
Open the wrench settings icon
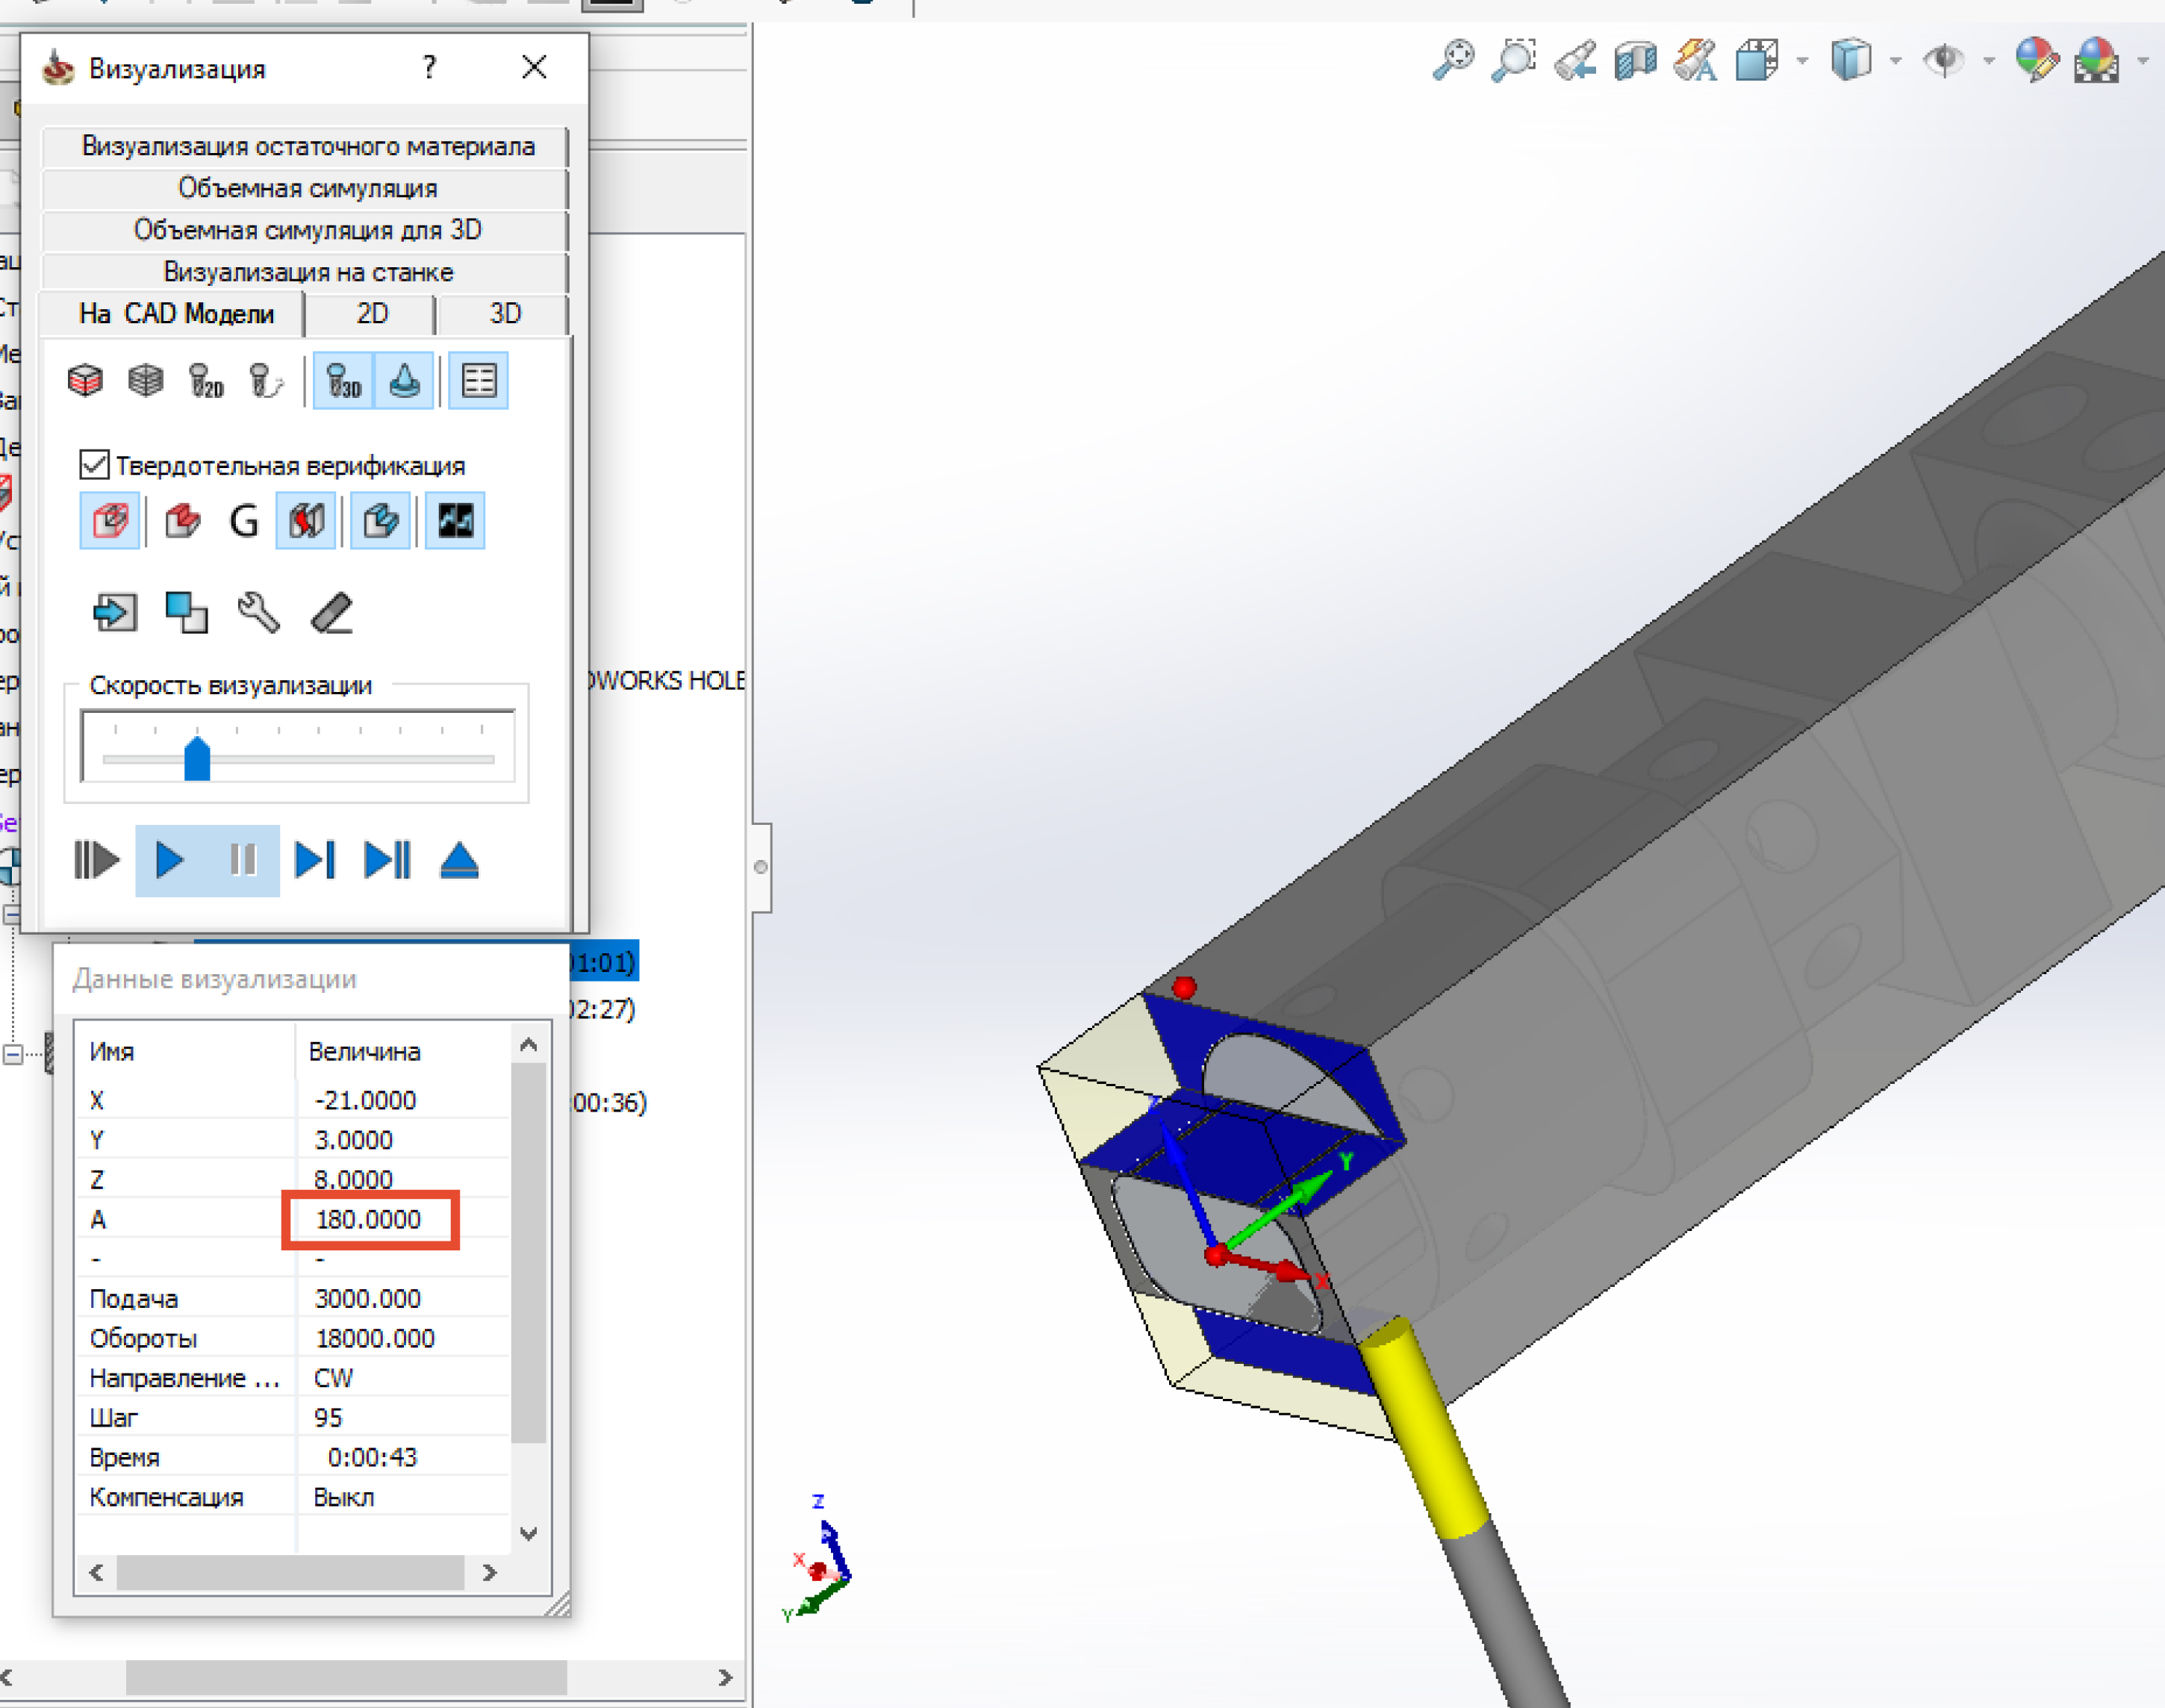tap(258, 612)
